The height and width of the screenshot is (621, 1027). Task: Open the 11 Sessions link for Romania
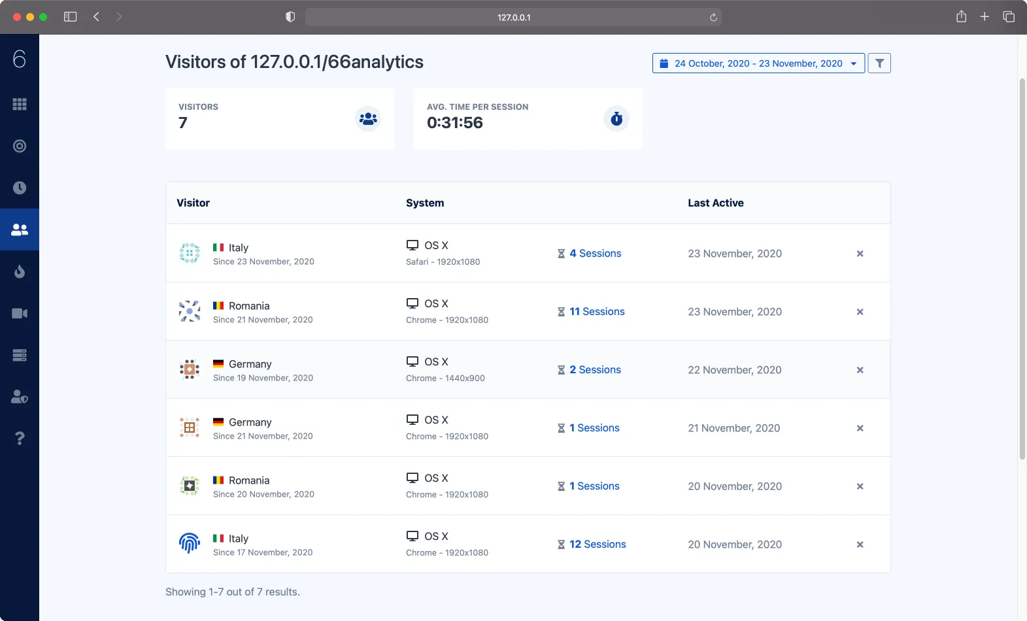tap(597, 312)
